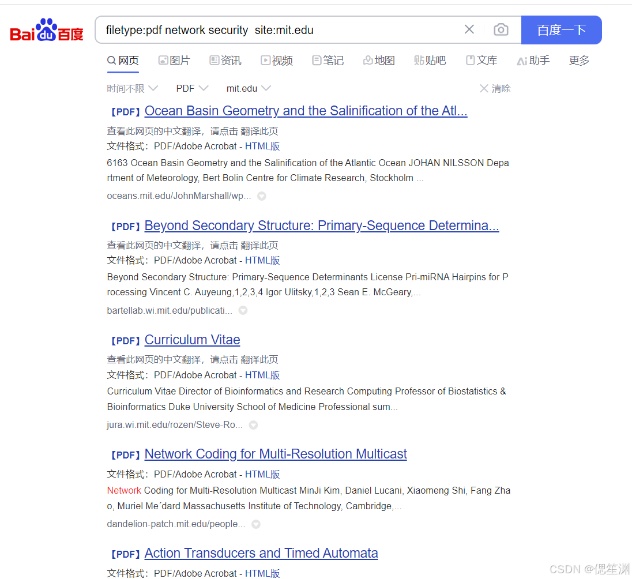The image size is (632, 579).
Task: Click the 百度一下 search button
Action: pyautogui.click(x=562, y=30)
